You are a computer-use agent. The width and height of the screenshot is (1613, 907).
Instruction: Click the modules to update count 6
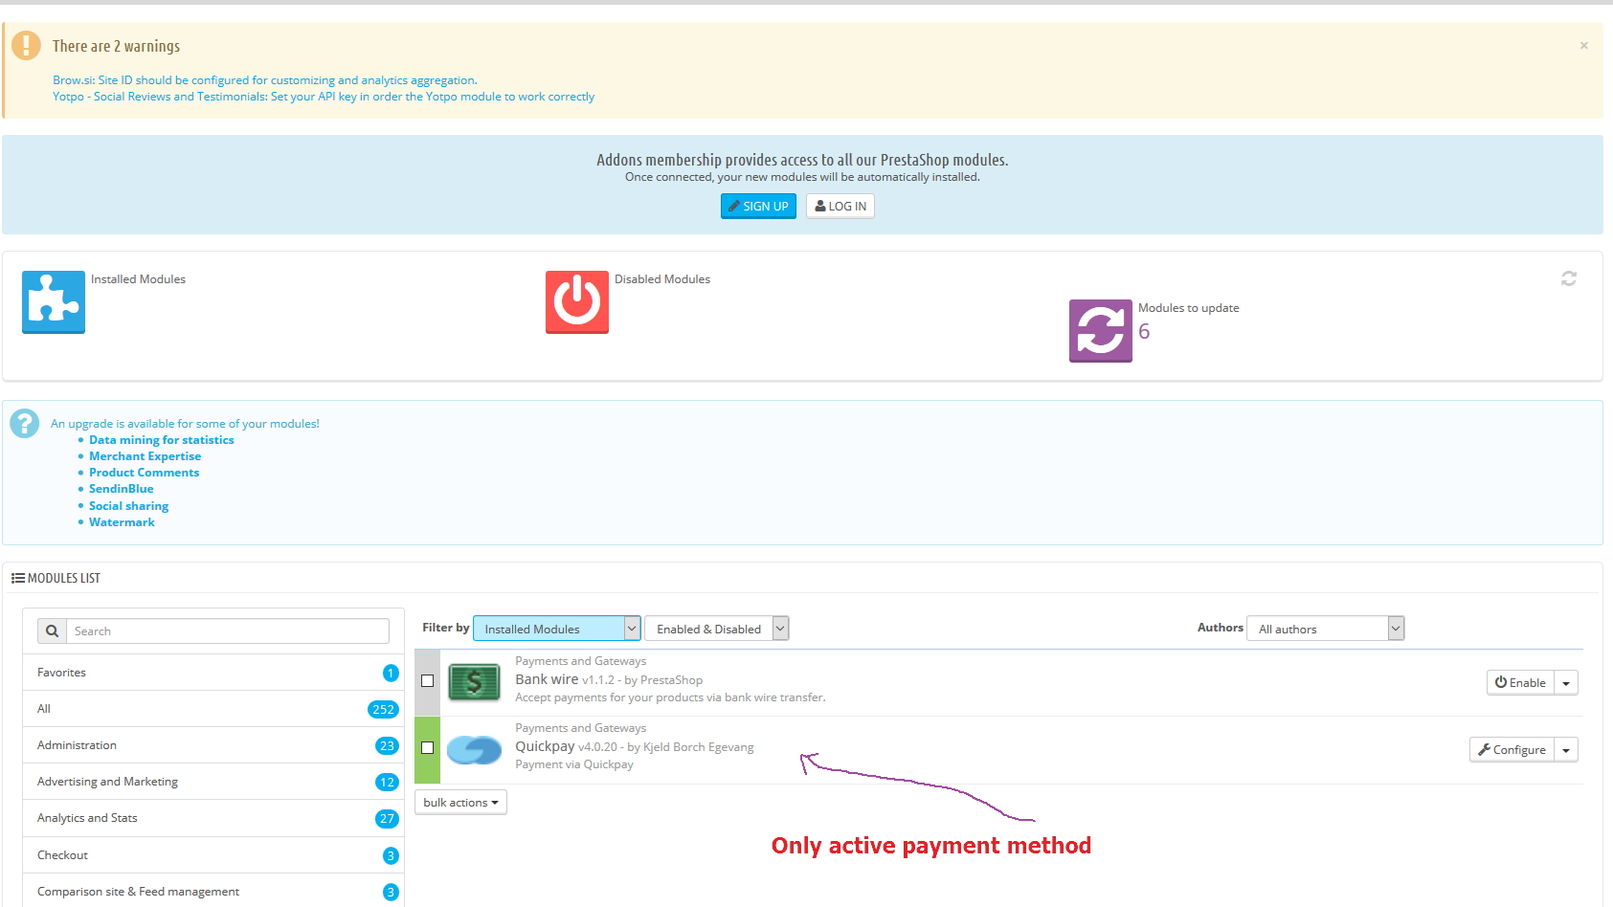1144,332
